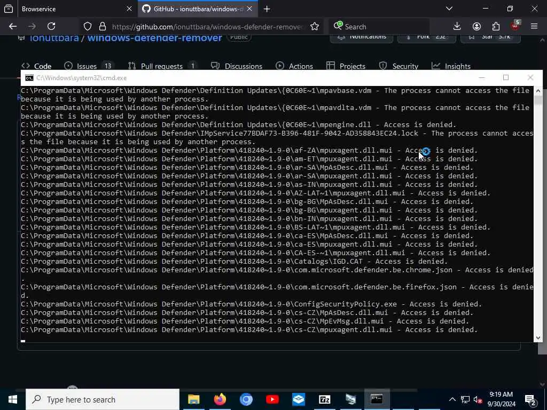Minimize the Firefox window
547x410 pixels.
click(x=486, y=9)
